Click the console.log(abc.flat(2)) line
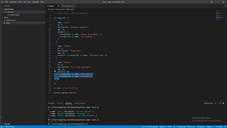This screenshot has width=227, height=128. 65,93
